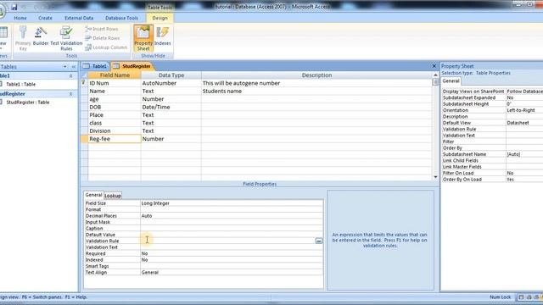Click the Reg-fee field name cell
The height and width of the screenshot is (305, 543).
point(115,139)
